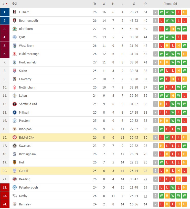This screenshot has width=190, height=209.
Task: Click the Bournemouth club crest icon
Action: tap(15, 21)
